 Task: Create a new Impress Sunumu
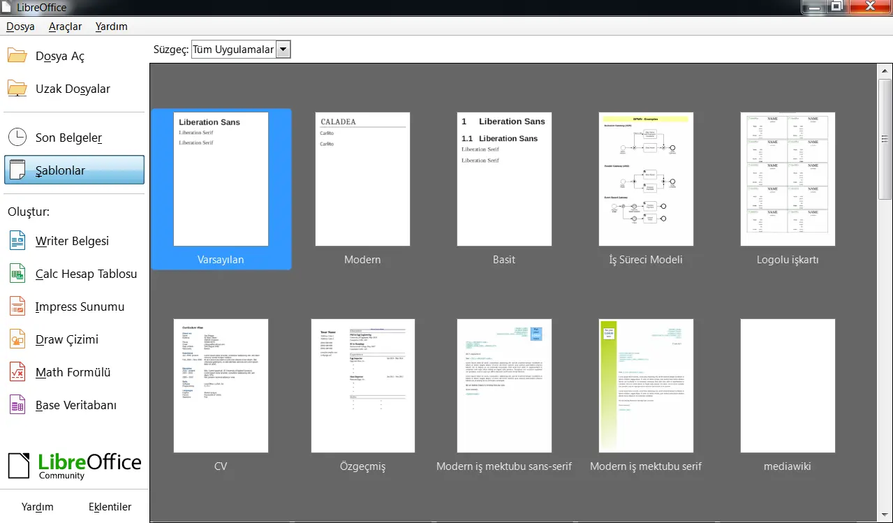coord(74,307)
